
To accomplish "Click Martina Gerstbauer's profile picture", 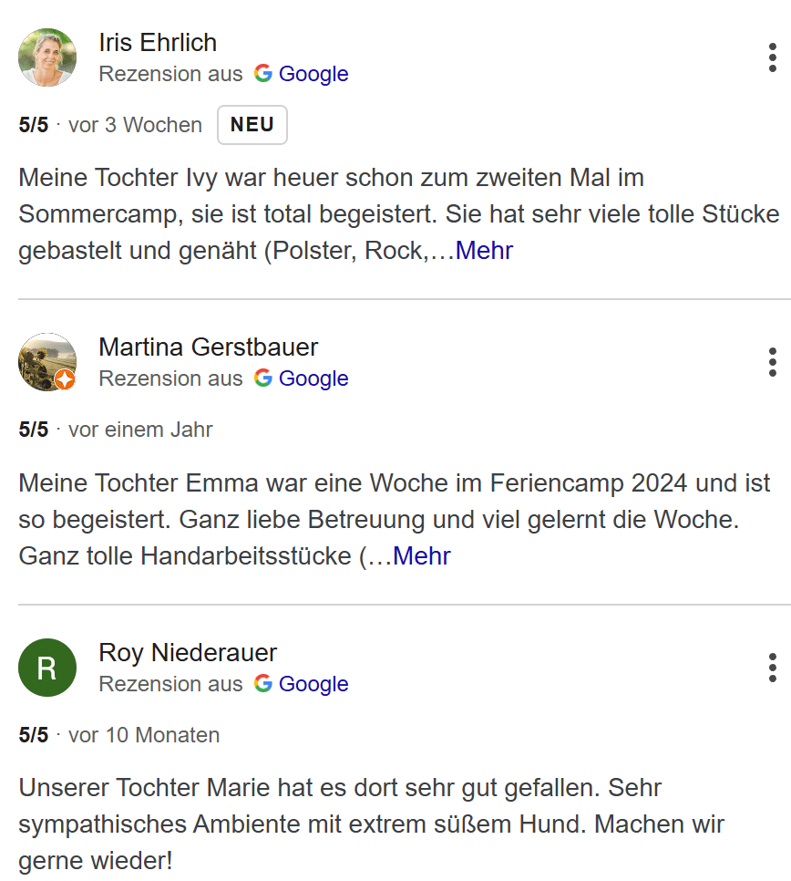I will [46, 361].
